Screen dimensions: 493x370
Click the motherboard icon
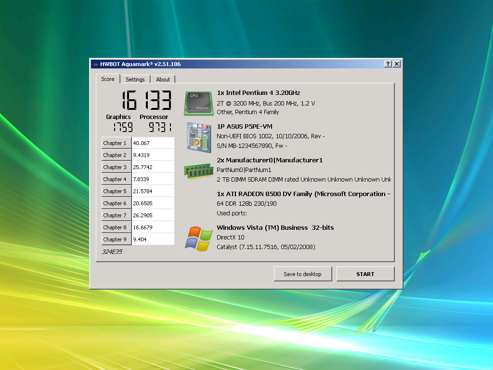199,137
